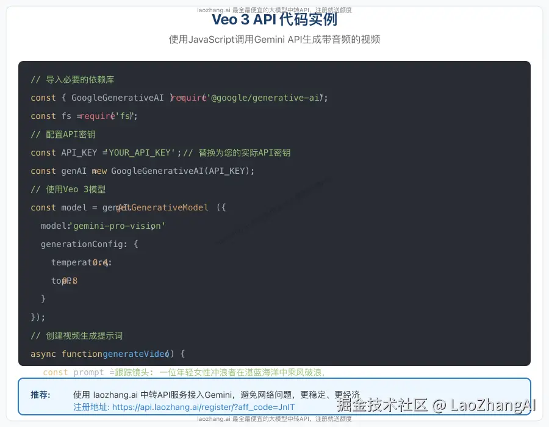The image size is (549, 427).
Task: Click the JavaScript Gemini API subtitle
Action: (274, 39)
